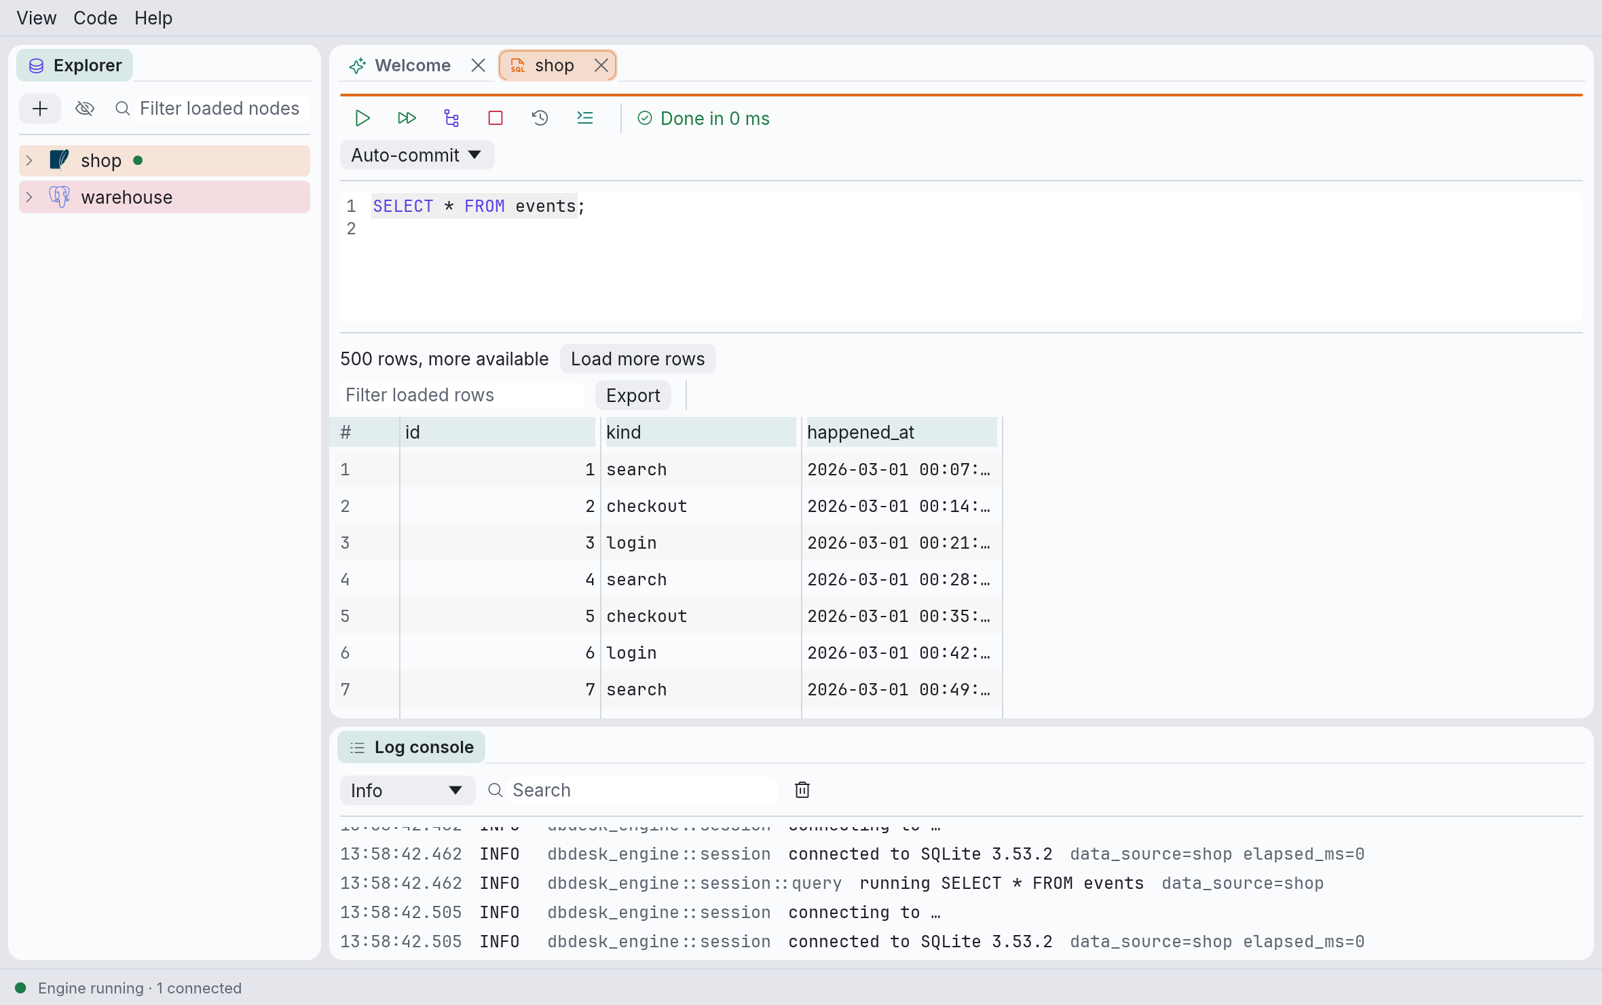Screen dimensions: 1602x1005
Task: Open query history clock icon
Action: tap(540, 118)
